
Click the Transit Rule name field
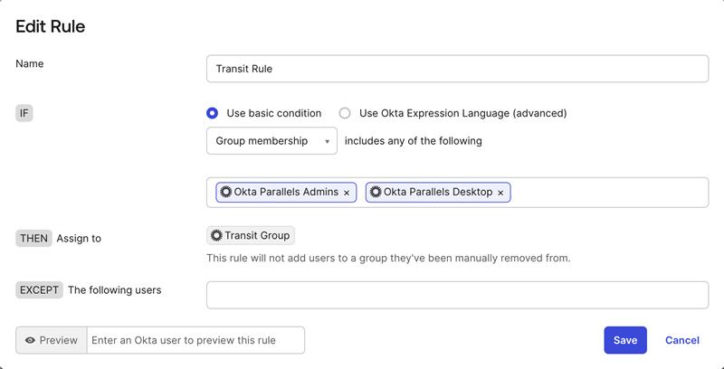(x=457, y=69)
